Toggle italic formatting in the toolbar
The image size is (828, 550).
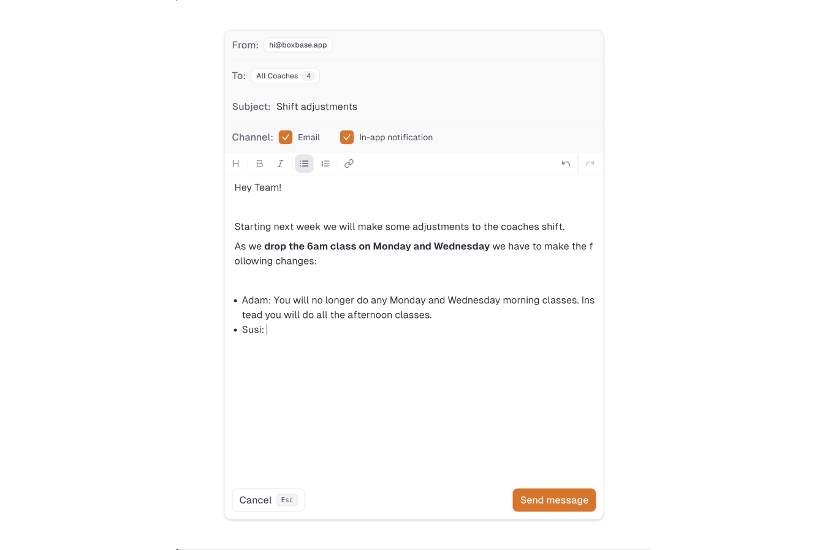point(280,164)
